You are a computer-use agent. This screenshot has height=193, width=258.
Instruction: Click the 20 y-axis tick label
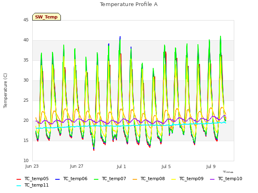point(26,121)
